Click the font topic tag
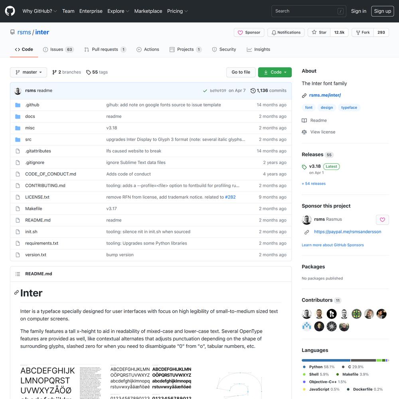The height and width of the screenshot is (399, 399). point(309,108)
